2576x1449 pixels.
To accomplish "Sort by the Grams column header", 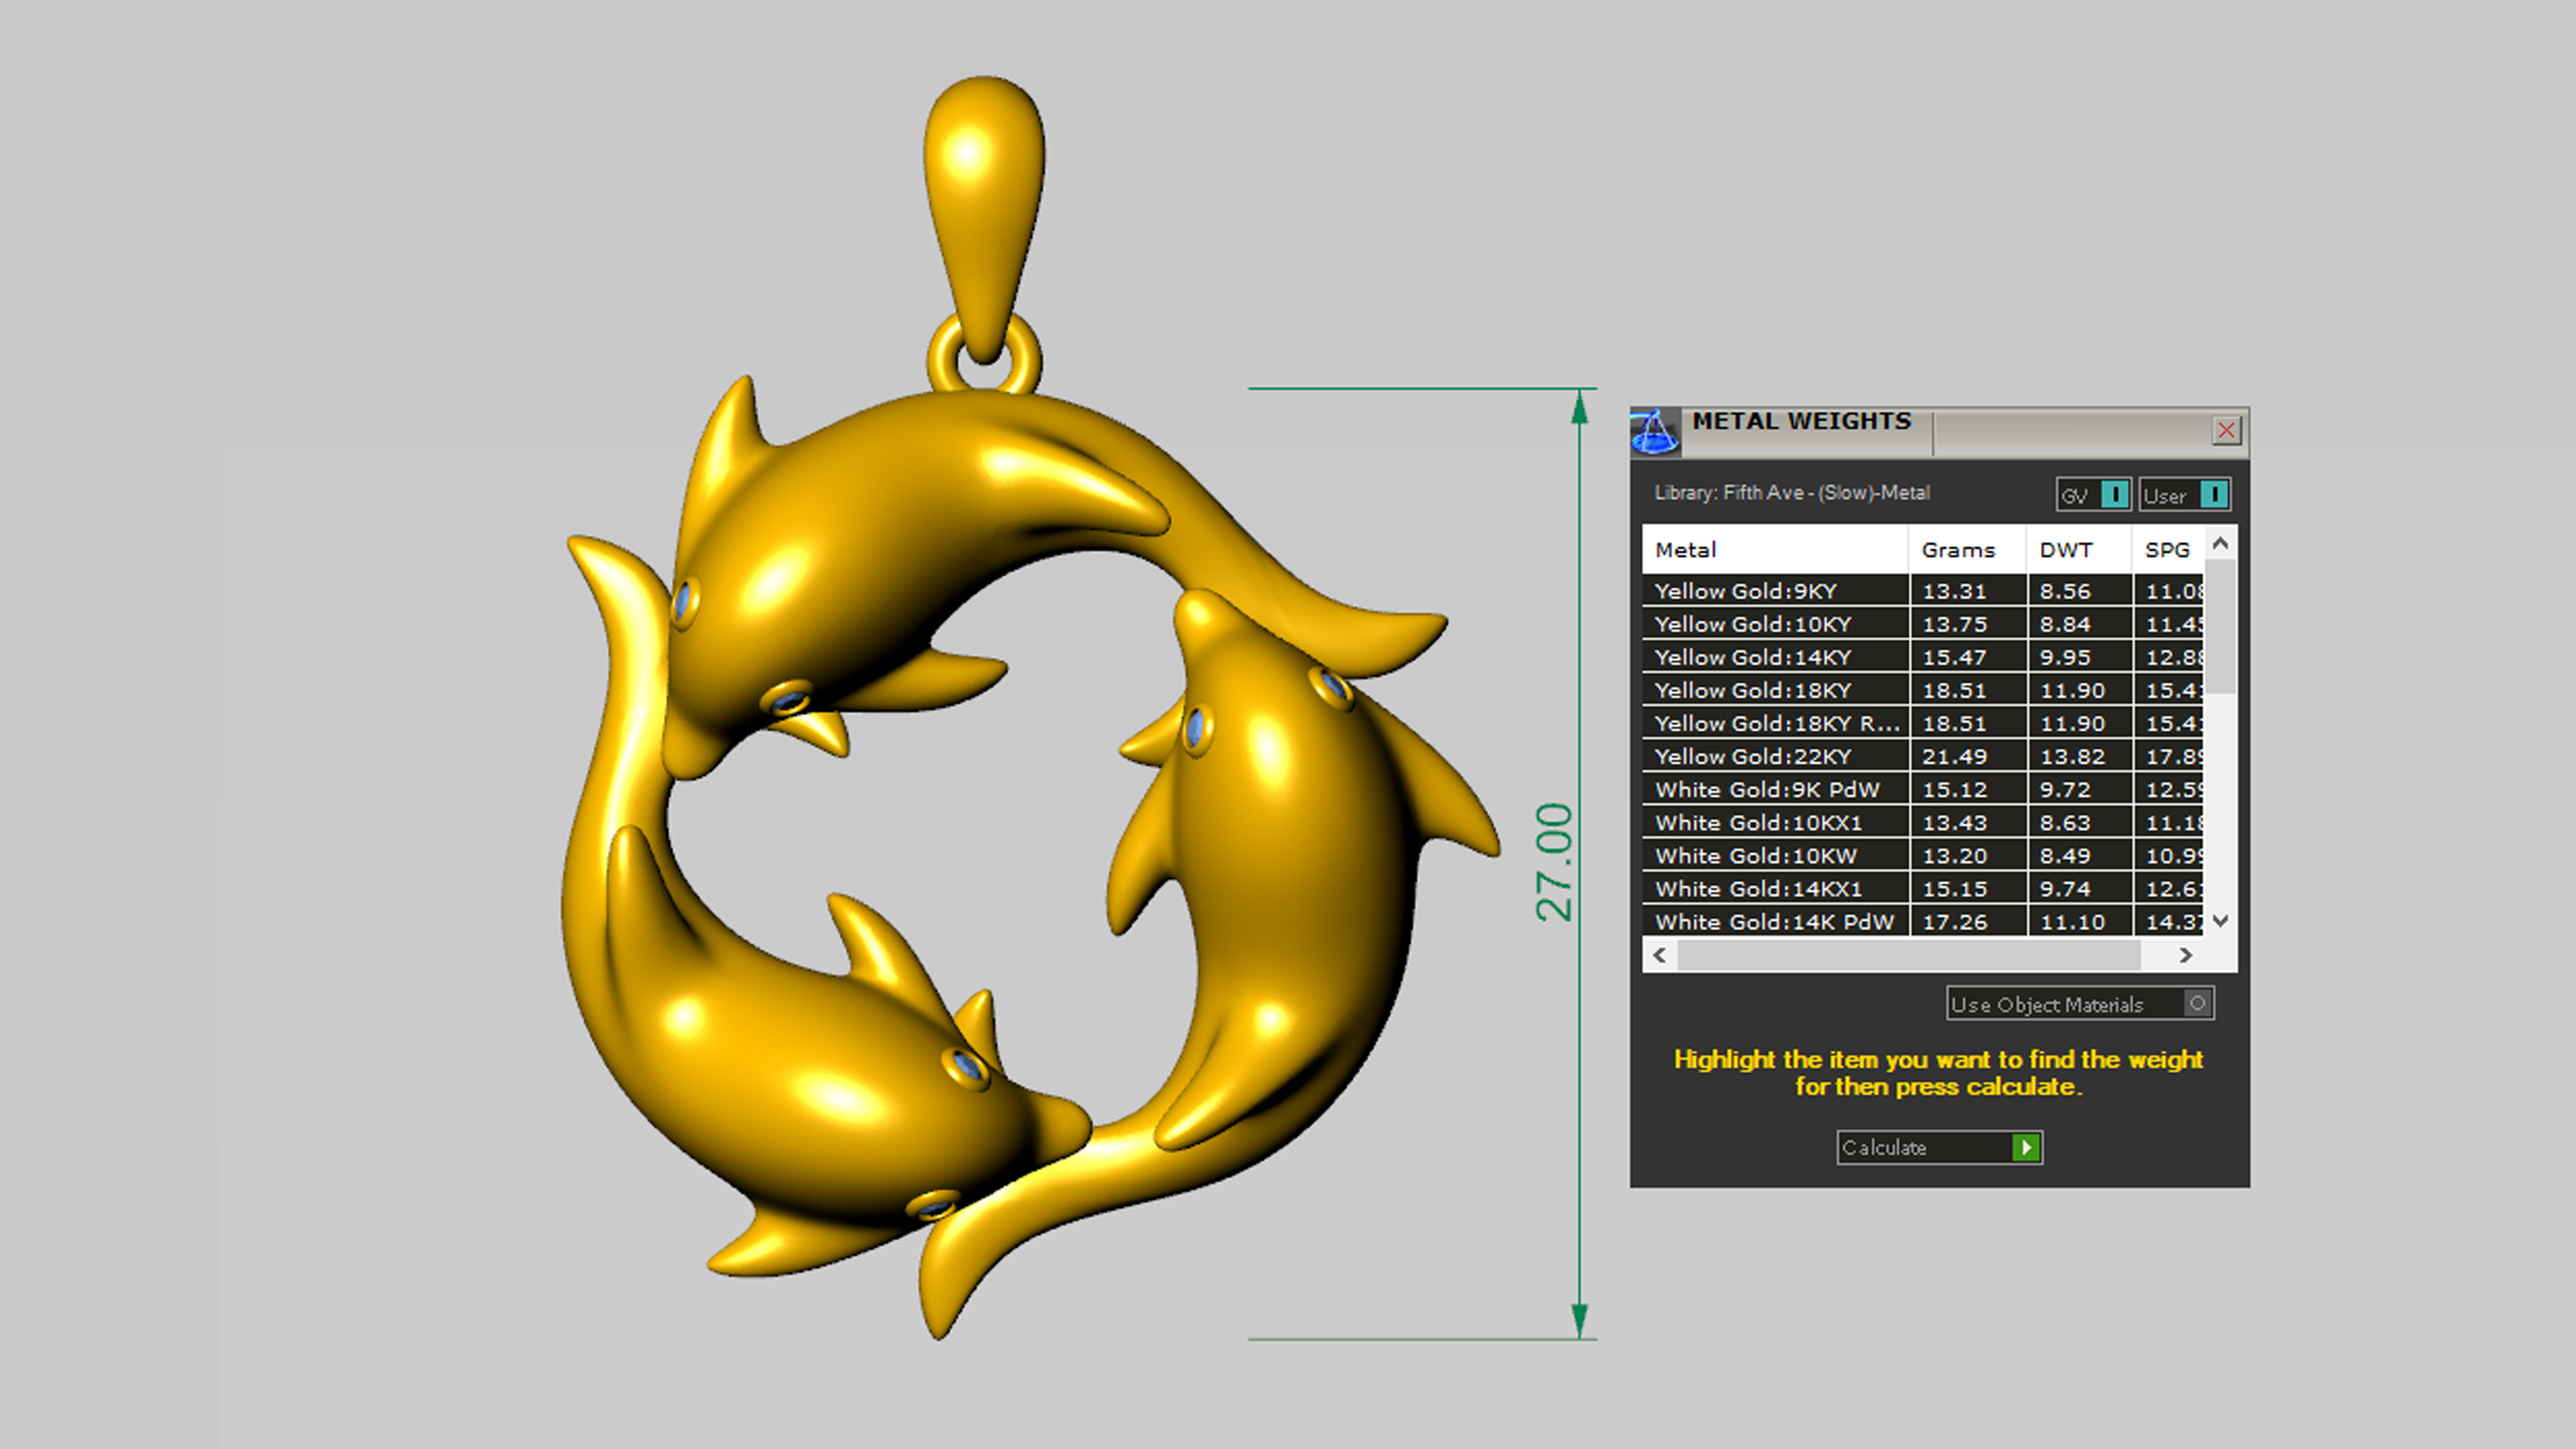I will coord(1967,550).
